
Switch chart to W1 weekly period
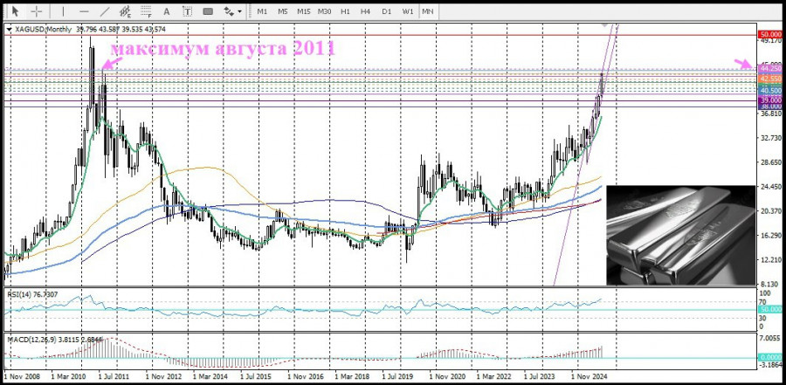tap(407, 11)
